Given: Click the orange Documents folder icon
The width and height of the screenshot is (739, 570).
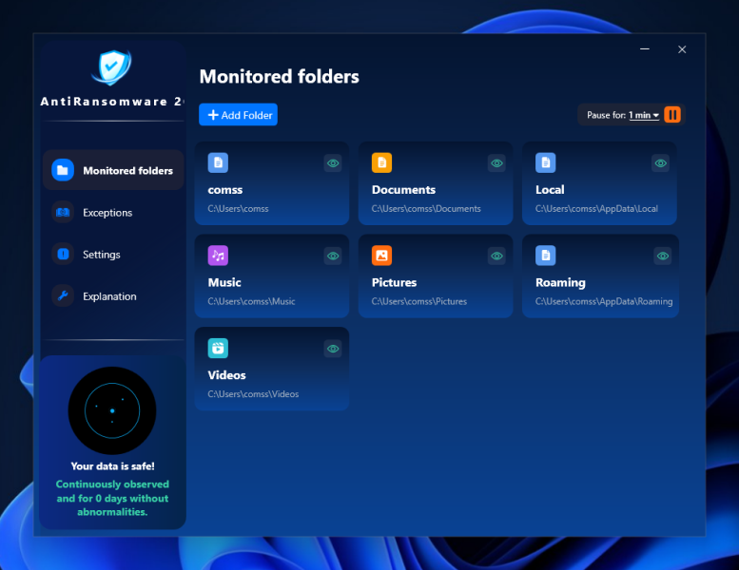Looking at the screenshot, I should (381, 162).
